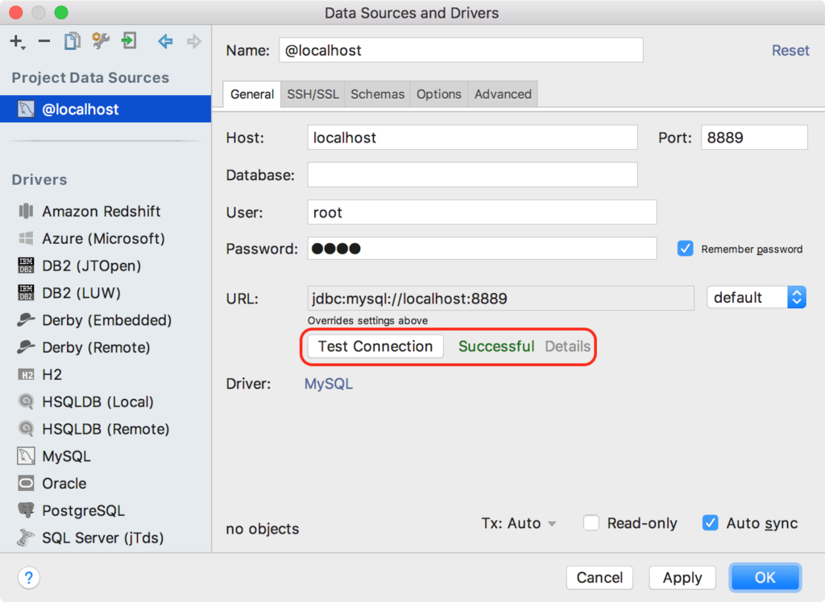Open driver properties wrench icon
Viewport: 825px width, 602px height.
(101, 40)
